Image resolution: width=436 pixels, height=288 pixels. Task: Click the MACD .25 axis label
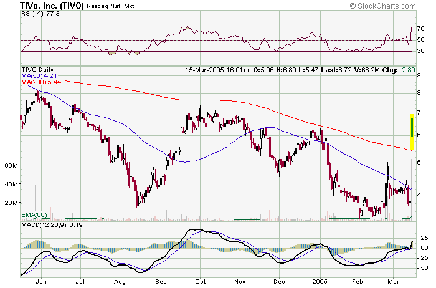[423, 238]
